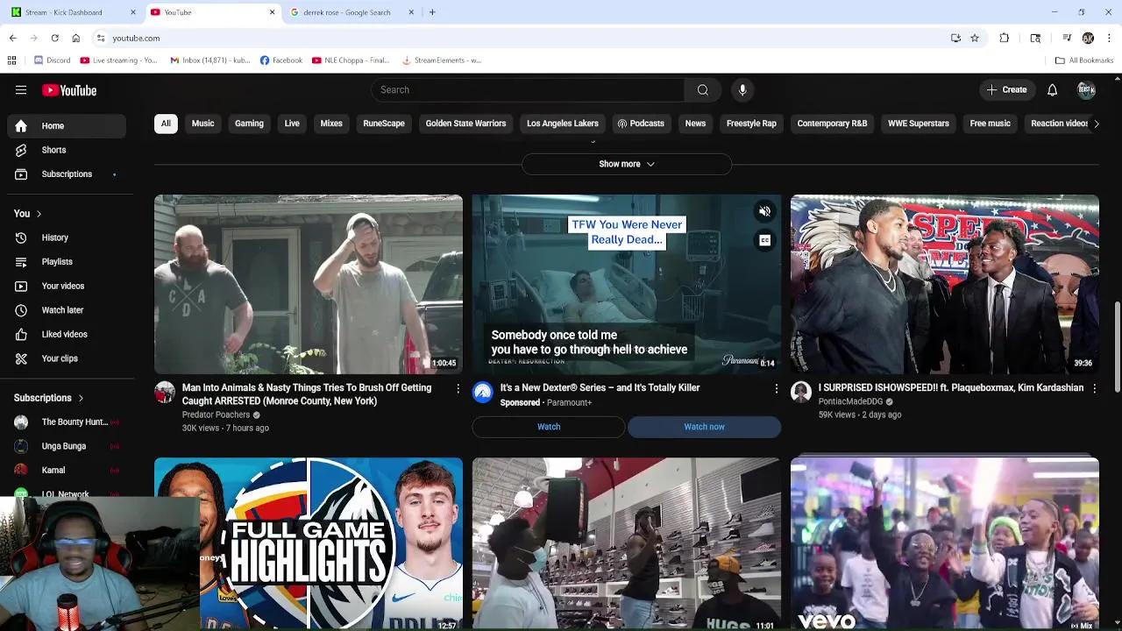This screenshot has width=1122, height=631.
Task: Open Playlists in the sidebar
Action: click(x=67, y=262)
